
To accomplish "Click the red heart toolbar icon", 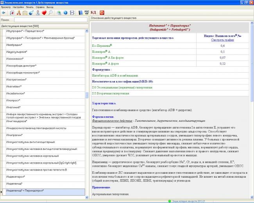I will [x=44, y=12].
